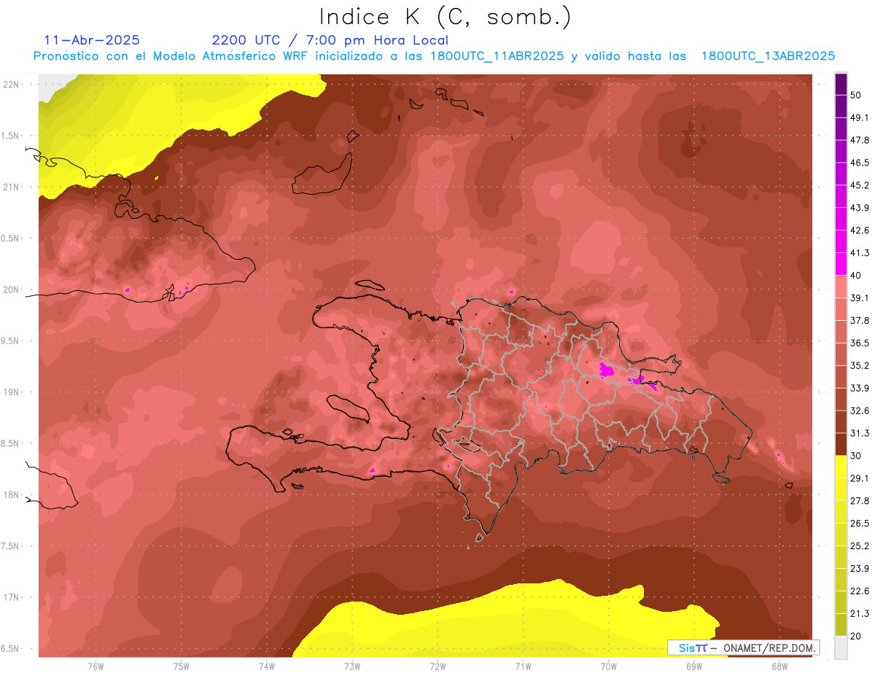Viewport: 875px width, 676px height.
Task: Select the latitude label '18N'
Action: (x=10, y=494)
